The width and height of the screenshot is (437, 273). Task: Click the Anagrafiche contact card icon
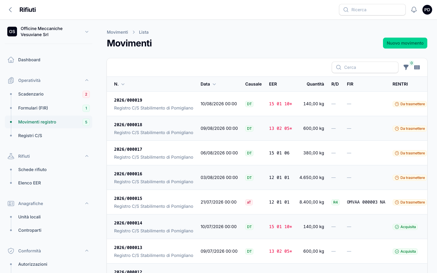pos(11,204)
